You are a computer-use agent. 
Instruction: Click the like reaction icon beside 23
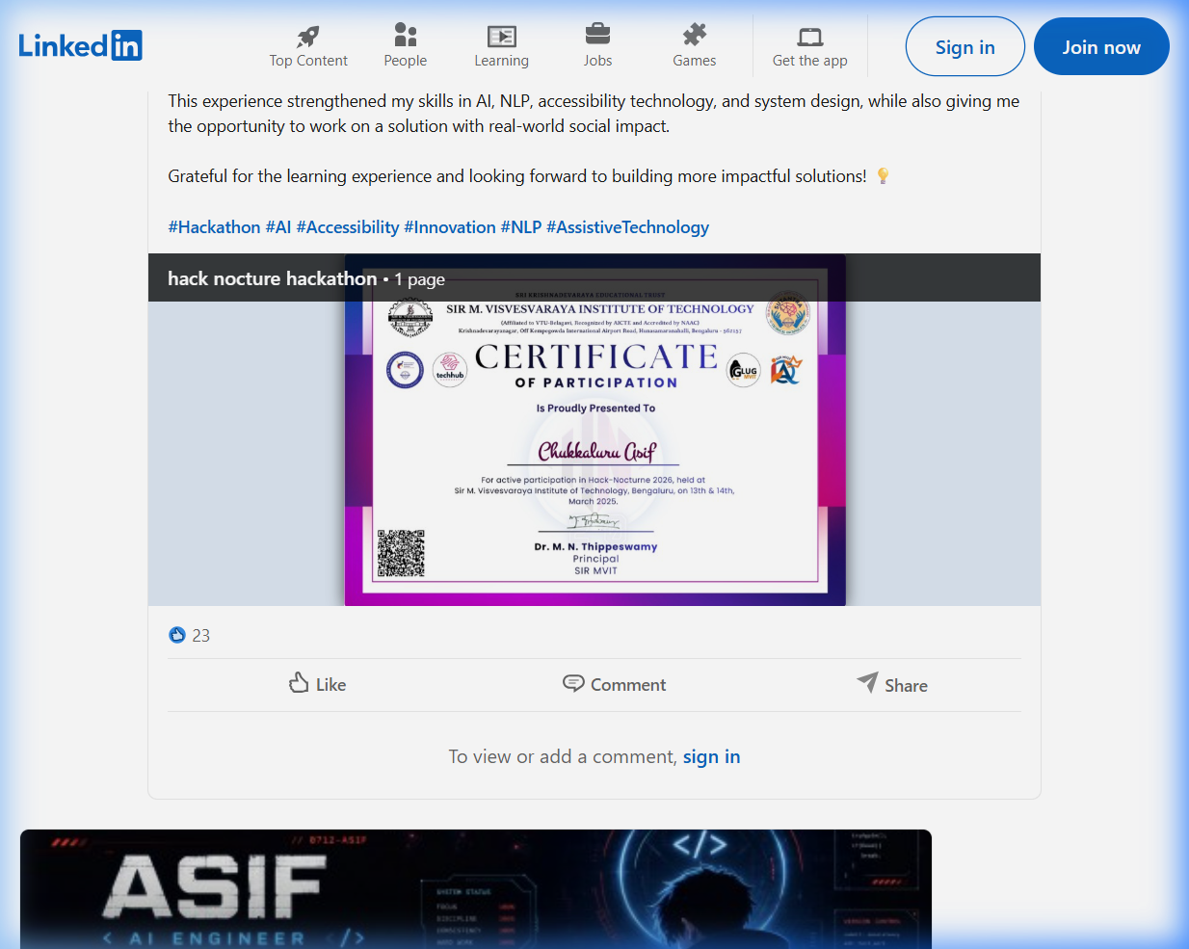(x=176, y=635)
